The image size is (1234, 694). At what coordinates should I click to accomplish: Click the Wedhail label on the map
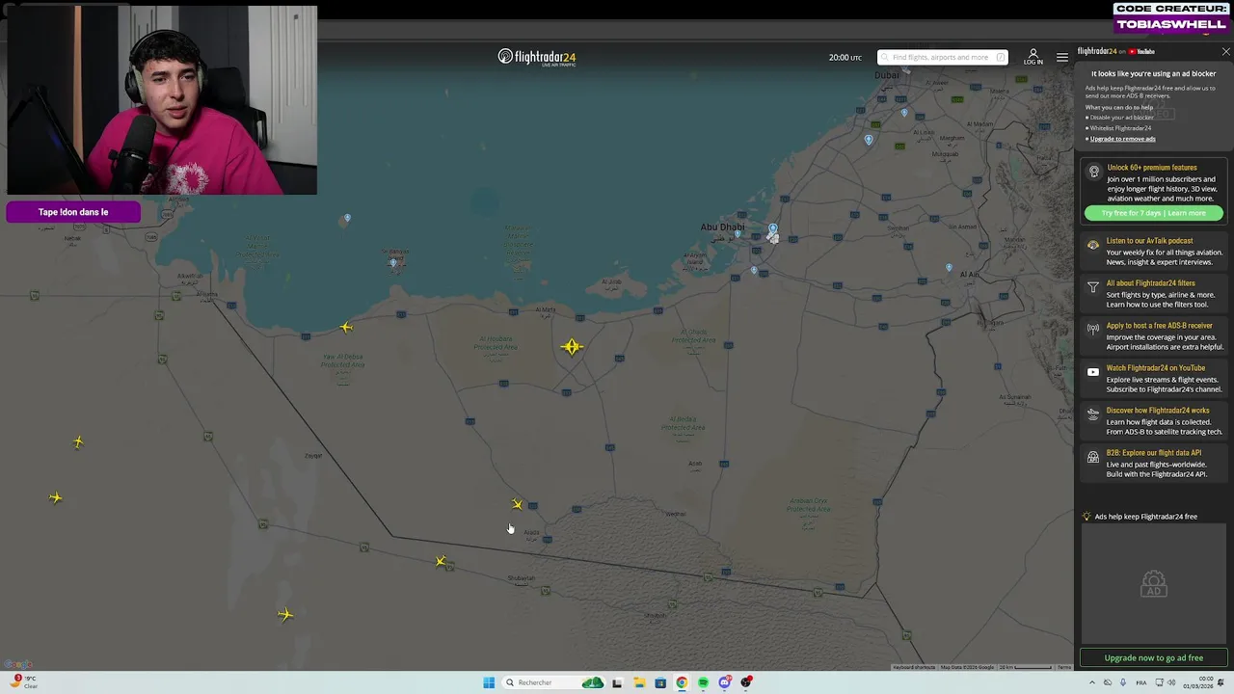(x=676, y=514)
